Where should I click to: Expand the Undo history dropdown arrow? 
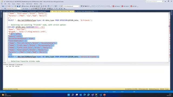click(x=50, y=6)
